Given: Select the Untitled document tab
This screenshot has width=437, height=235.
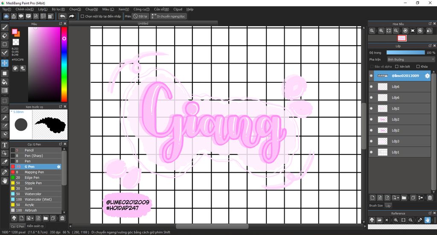Looking at the screenshot, I should coord(143,23).
